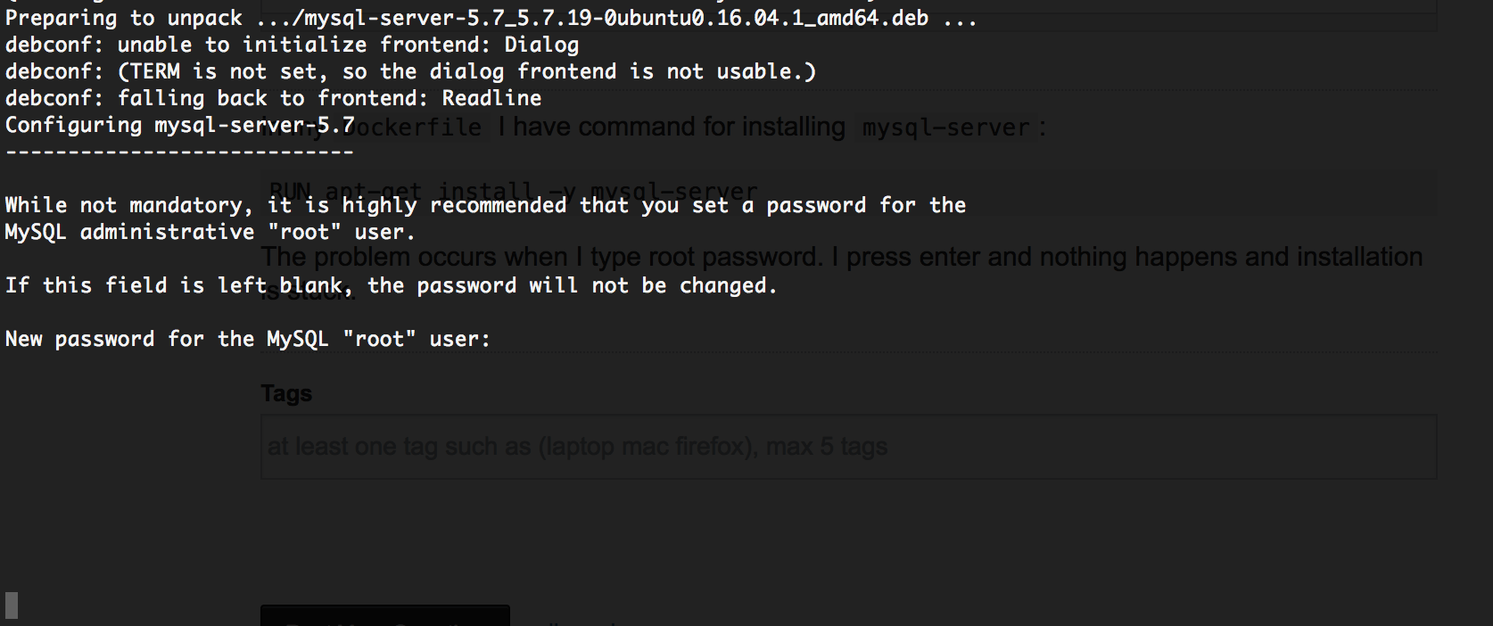
Task: Click "unable to initialize frontend: Dialog" line
Action: 348,45
